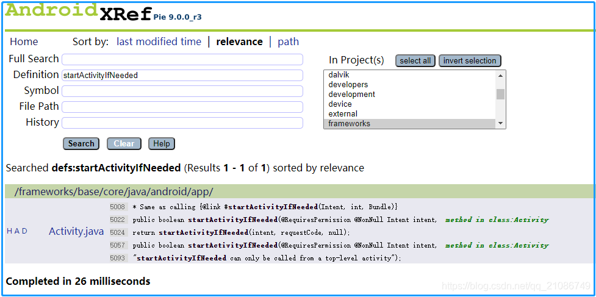Focus the File Path input field
Screen dimensions: 596x297
[182, 107]
